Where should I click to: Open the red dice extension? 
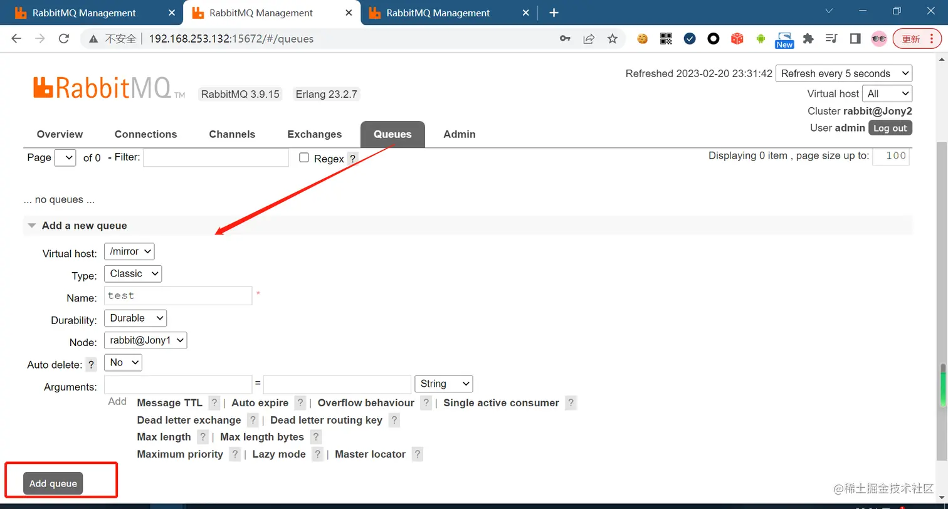point(737,39)
